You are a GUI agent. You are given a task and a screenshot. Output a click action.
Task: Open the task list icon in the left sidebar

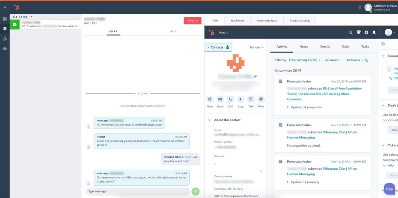[5, 19]
